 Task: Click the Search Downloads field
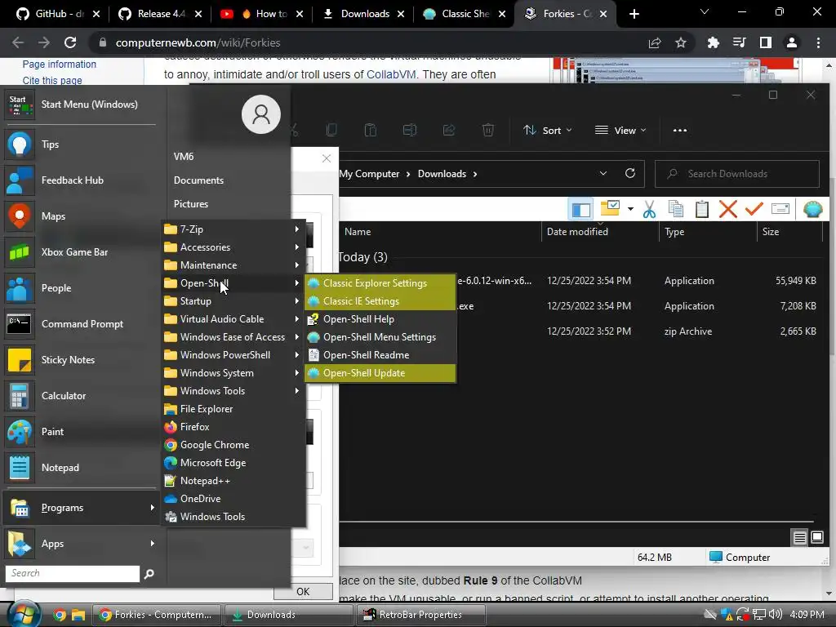[737, 174]
